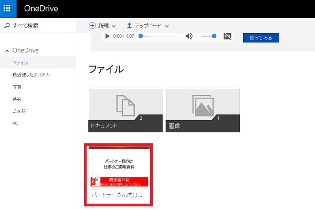The image size is (315, 210).
Task: Collapse the OneDrive navigation section
Action: tap(7, 51)
